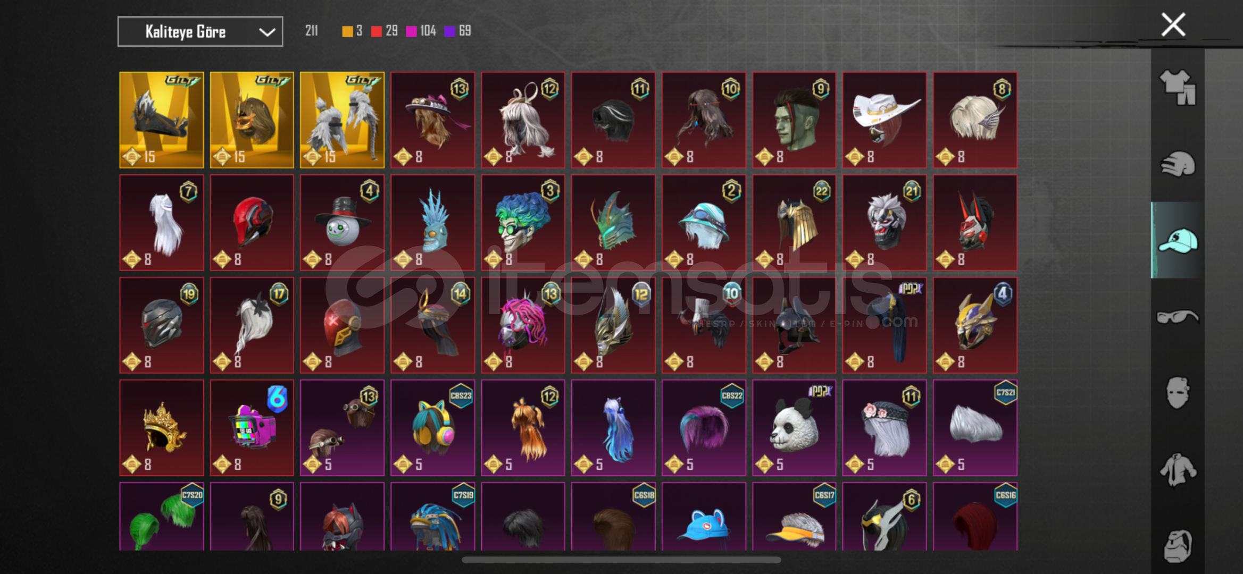Select the white cowboy hat item
1243x574 pixels.
(885, 120)
